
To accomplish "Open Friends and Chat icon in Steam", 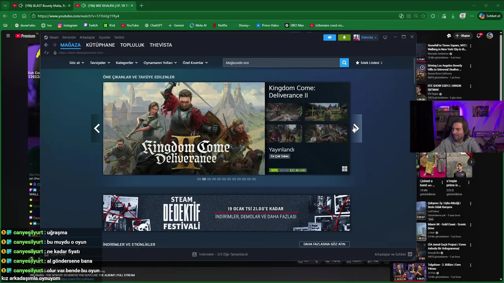I will pyautogui.click(x=410, y=254).
